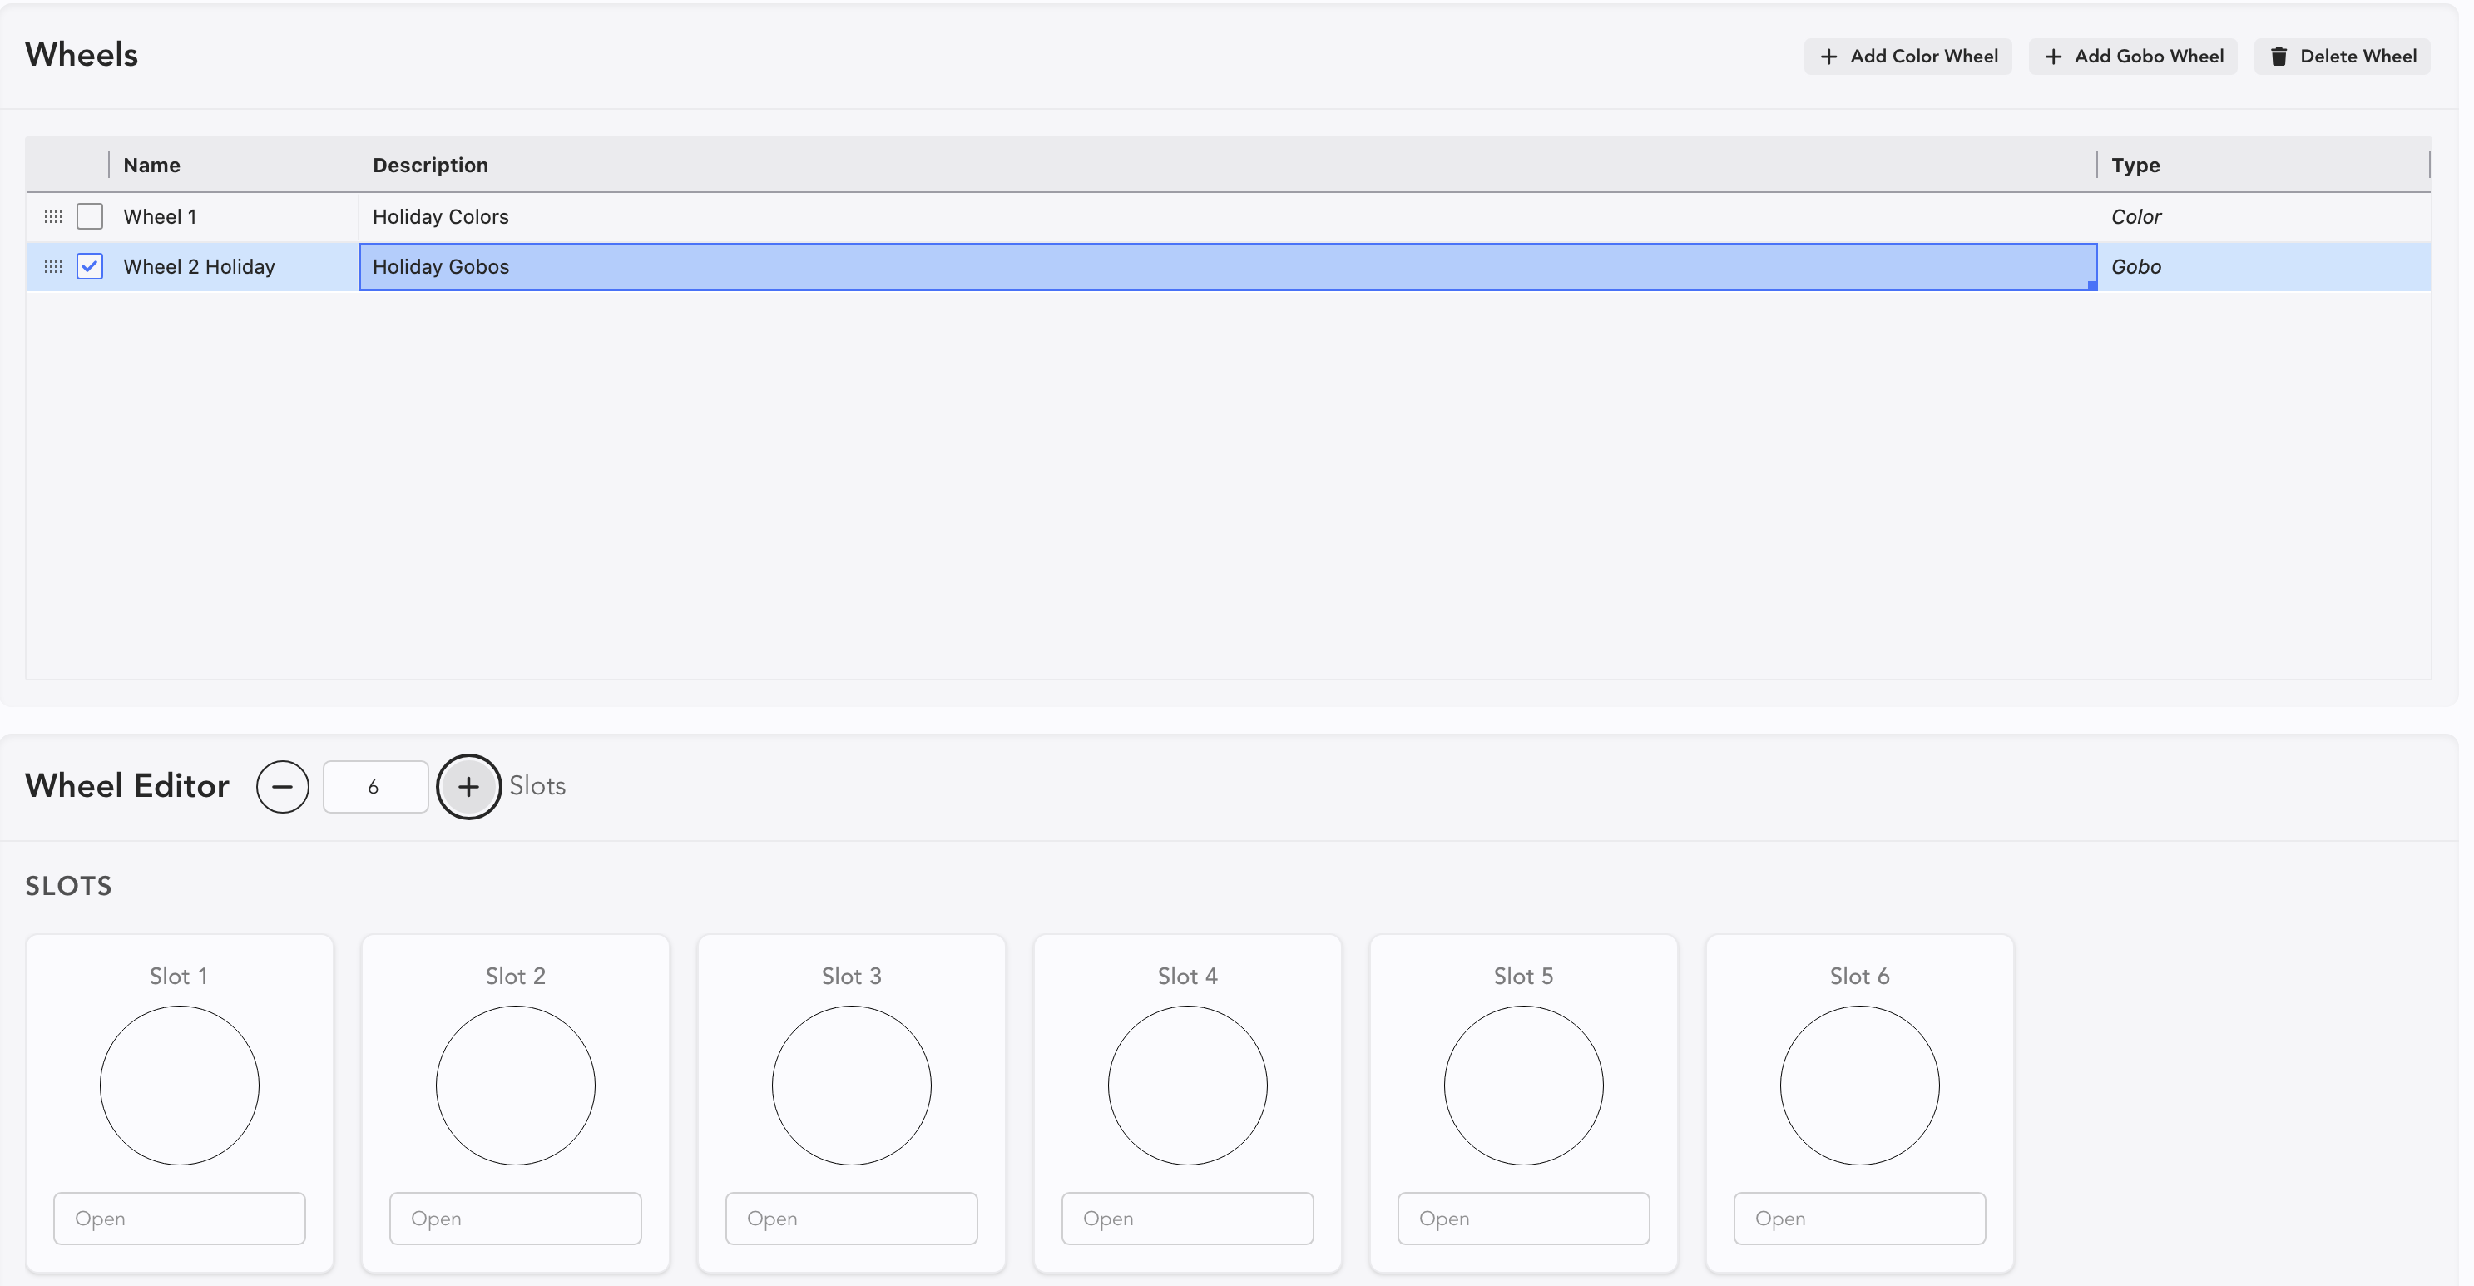This screenshot has height=1286, width=2474.
Task: Click the Slot 1 gobo circle
Action: (180, 1086)
